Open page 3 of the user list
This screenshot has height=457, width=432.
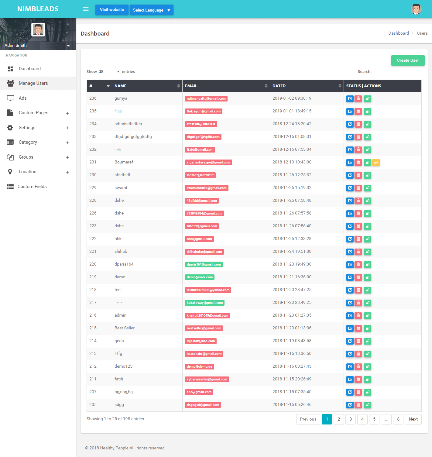click(350, 419)
